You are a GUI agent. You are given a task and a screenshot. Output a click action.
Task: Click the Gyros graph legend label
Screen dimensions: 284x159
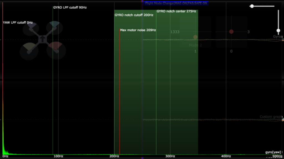[x=277, y=37]
